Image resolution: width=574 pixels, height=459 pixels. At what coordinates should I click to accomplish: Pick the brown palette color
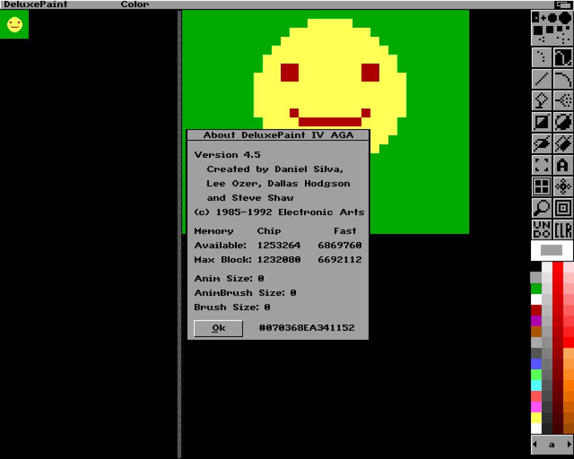(536, 332)
